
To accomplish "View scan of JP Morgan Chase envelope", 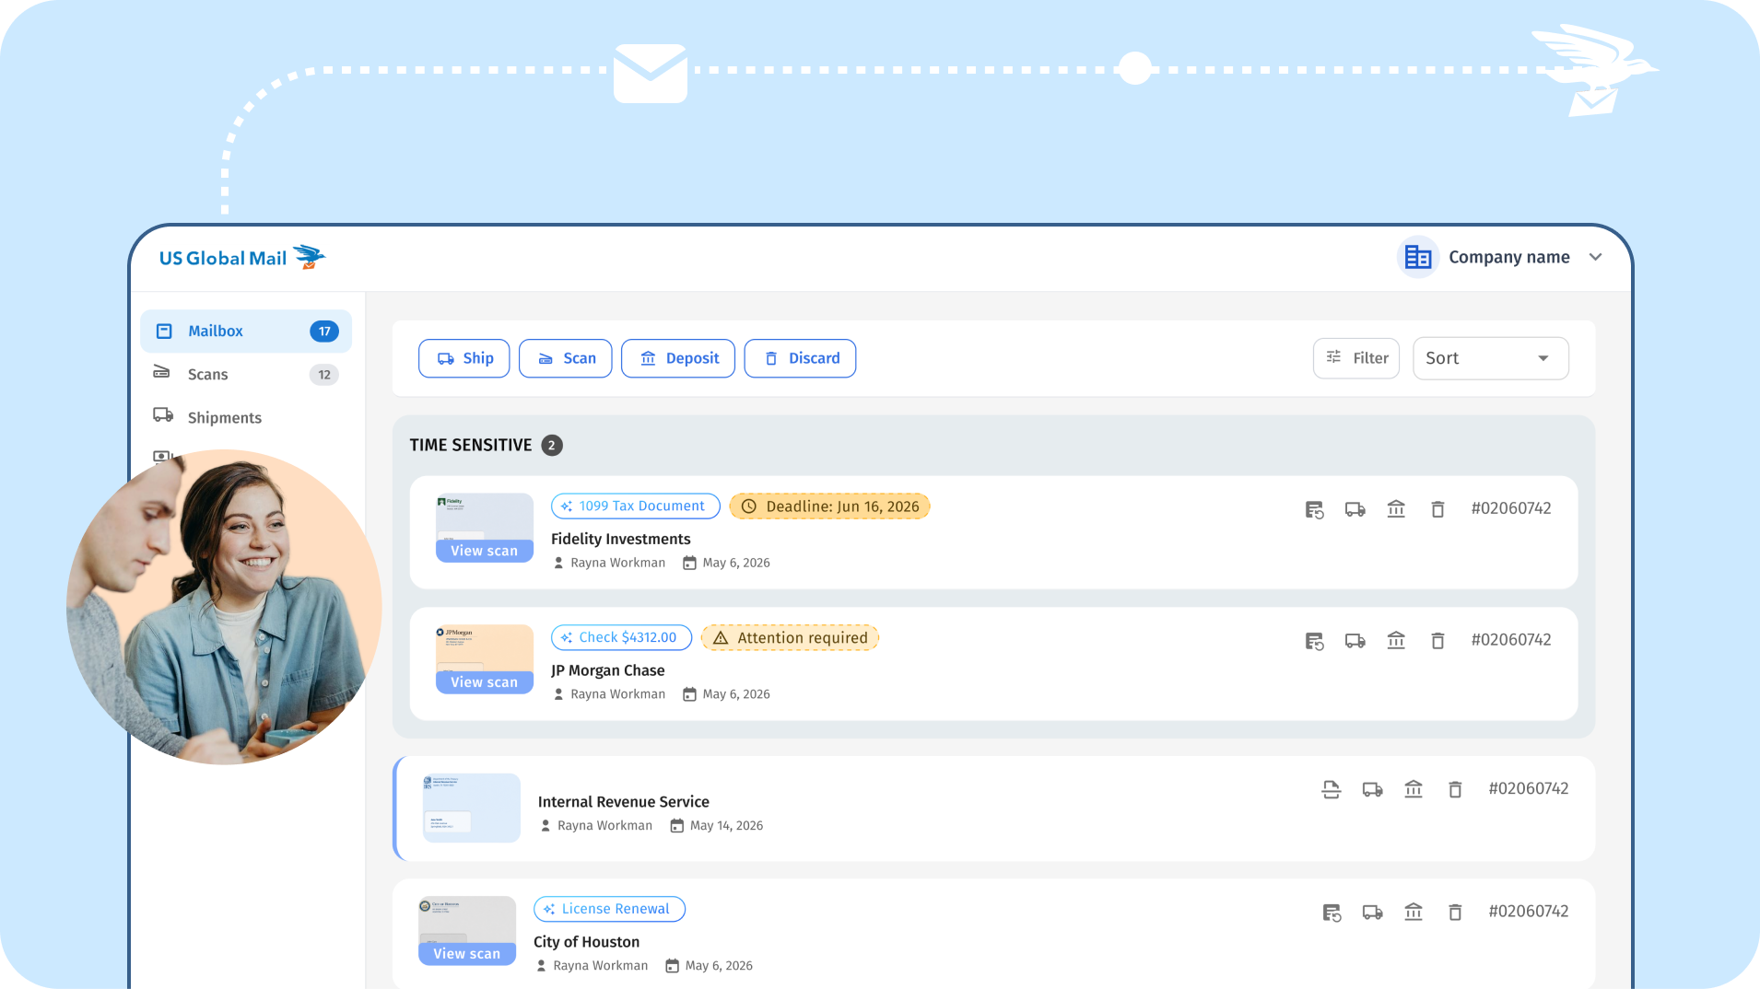I will click(485, 681).
